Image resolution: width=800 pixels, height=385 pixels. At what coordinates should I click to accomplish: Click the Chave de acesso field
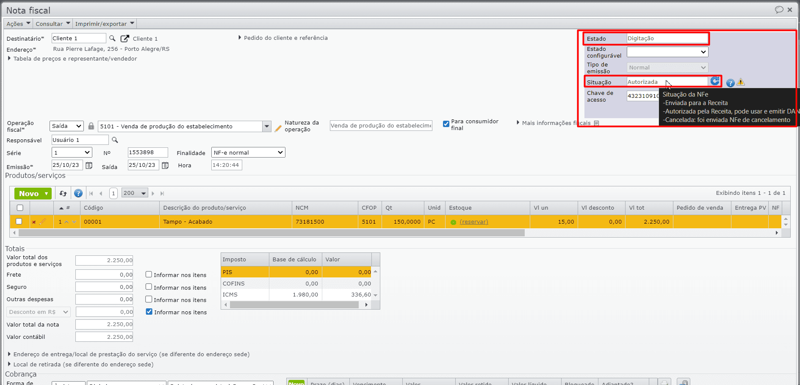point(642,96)
